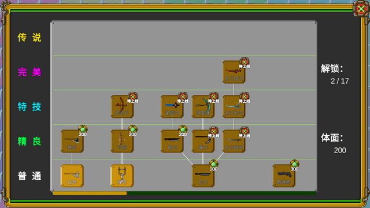
Task: Pick the steel knife tile costing 200
Action: point(172,141)
